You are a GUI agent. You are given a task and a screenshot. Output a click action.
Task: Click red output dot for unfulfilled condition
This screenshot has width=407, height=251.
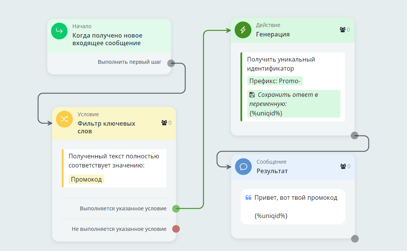(x=176, y=229)
